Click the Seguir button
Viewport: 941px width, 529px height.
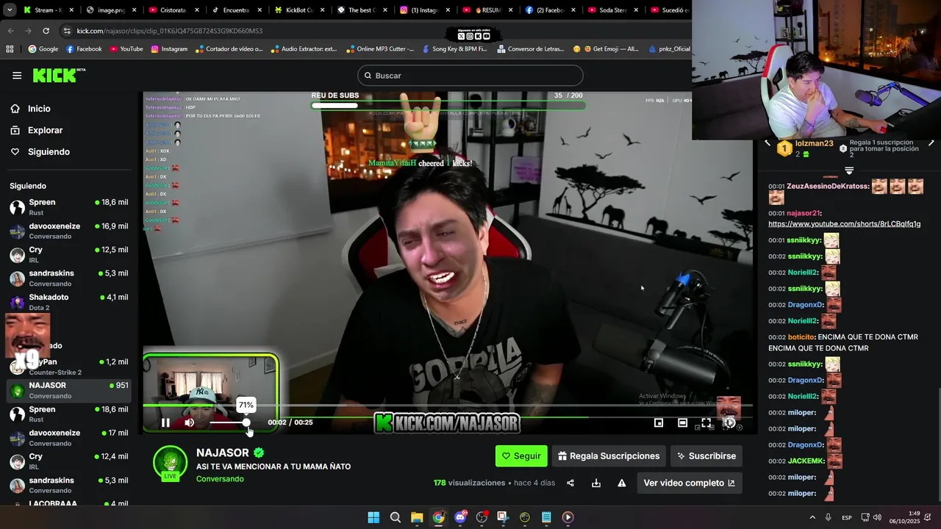click(x=521, y=456)
